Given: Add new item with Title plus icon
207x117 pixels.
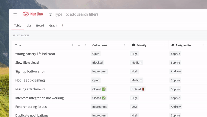Looking at the screenshot, I should [73, 45].
